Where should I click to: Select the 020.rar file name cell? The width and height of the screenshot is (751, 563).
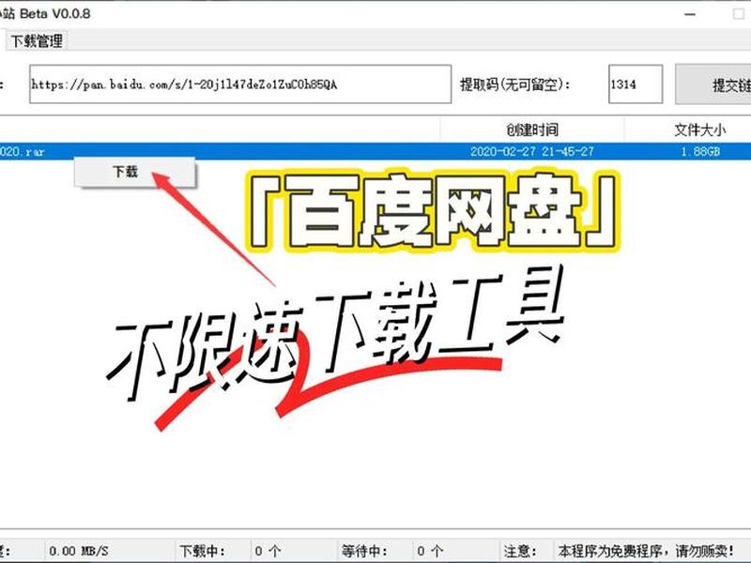coord(22,152)
